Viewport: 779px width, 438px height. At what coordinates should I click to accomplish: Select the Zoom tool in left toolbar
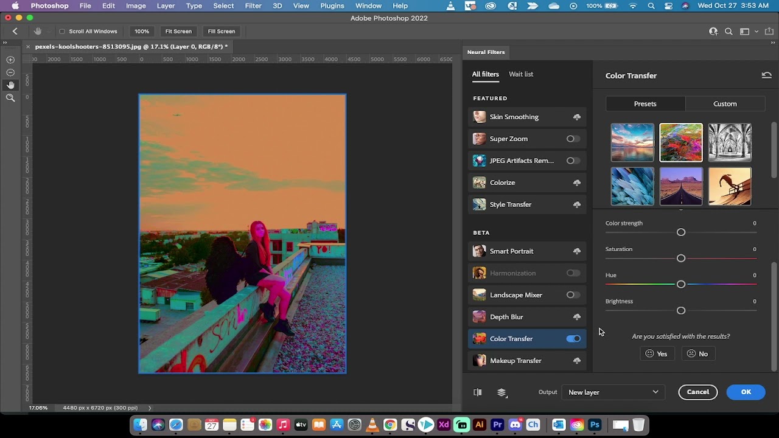tap(10, 98)
